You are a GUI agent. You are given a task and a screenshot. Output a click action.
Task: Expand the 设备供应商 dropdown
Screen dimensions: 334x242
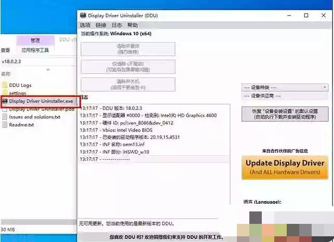pyautogui.click(x=285, y=96)
